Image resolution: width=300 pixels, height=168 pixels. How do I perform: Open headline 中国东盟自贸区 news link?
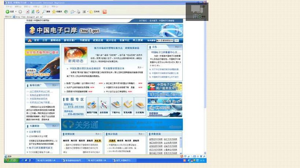[x=97, y=68]
